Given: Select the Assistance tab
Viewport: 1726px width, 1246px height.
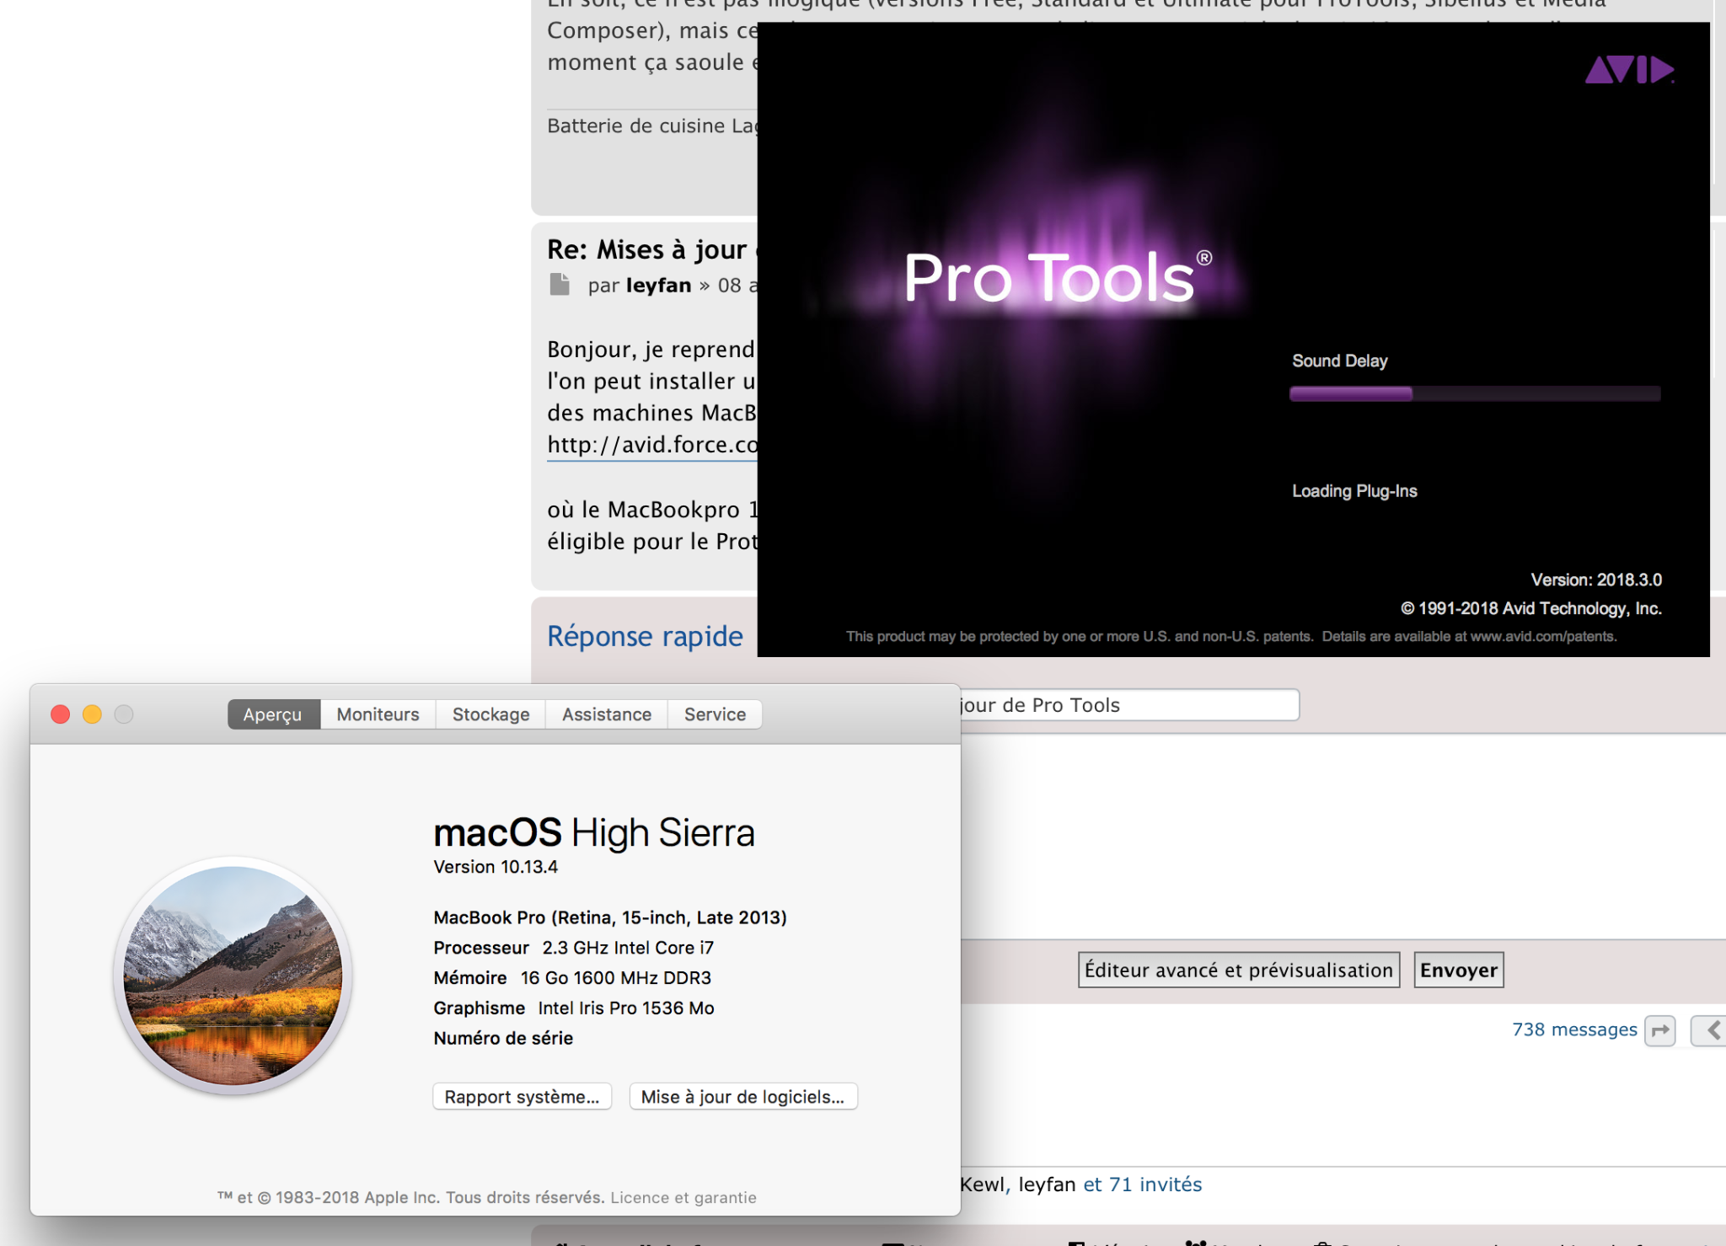Looking at the screenshot, I should (606, 714).
